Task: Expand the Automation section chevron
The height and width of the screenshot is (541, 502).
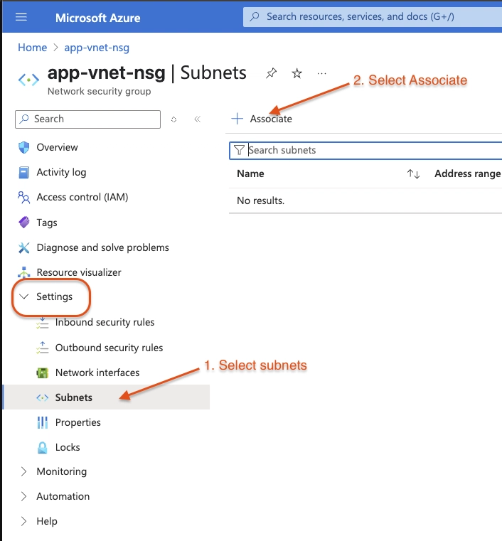Action: (23, 496)
